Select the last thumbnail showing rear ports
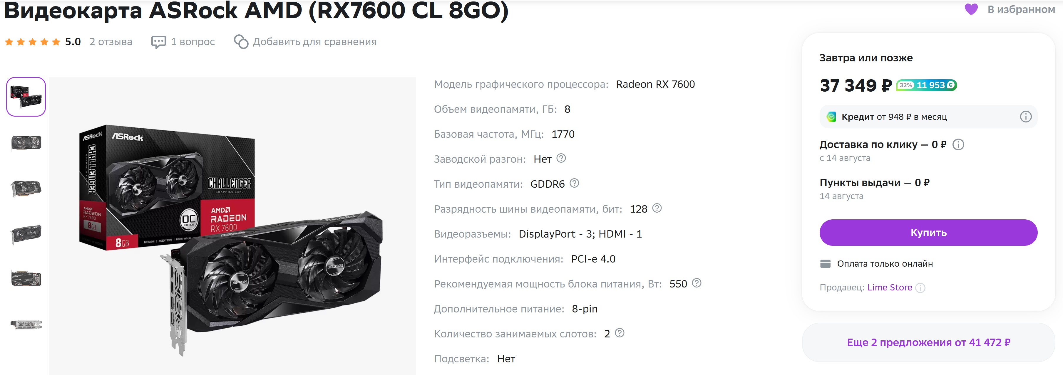Screen dimensions: 1063x375 pos(26,324)
